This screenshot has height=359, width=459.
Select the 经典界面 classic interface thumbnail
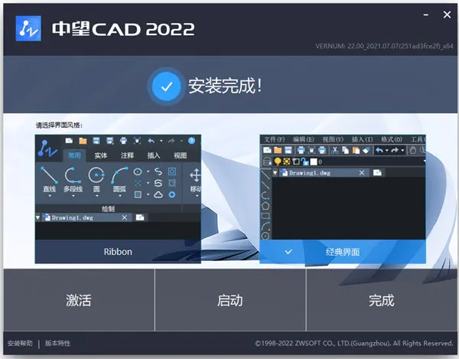pos(343,199)
